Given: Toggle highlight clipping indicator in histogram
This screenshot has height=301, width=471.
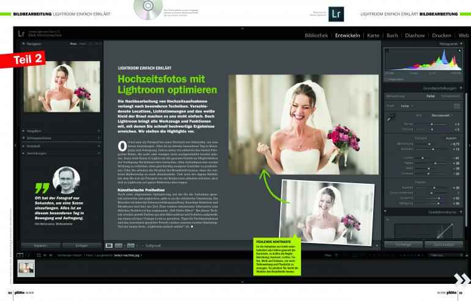Looking at the screenshot, I should [459, 51].
